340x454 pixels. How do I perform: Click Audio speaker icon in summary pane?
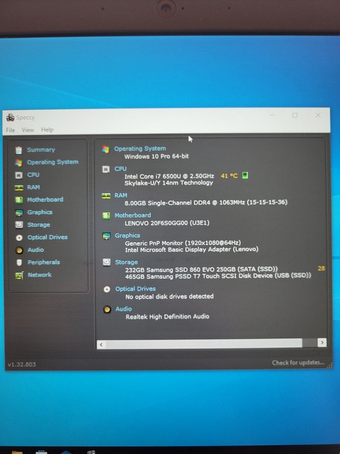point(107,309)
